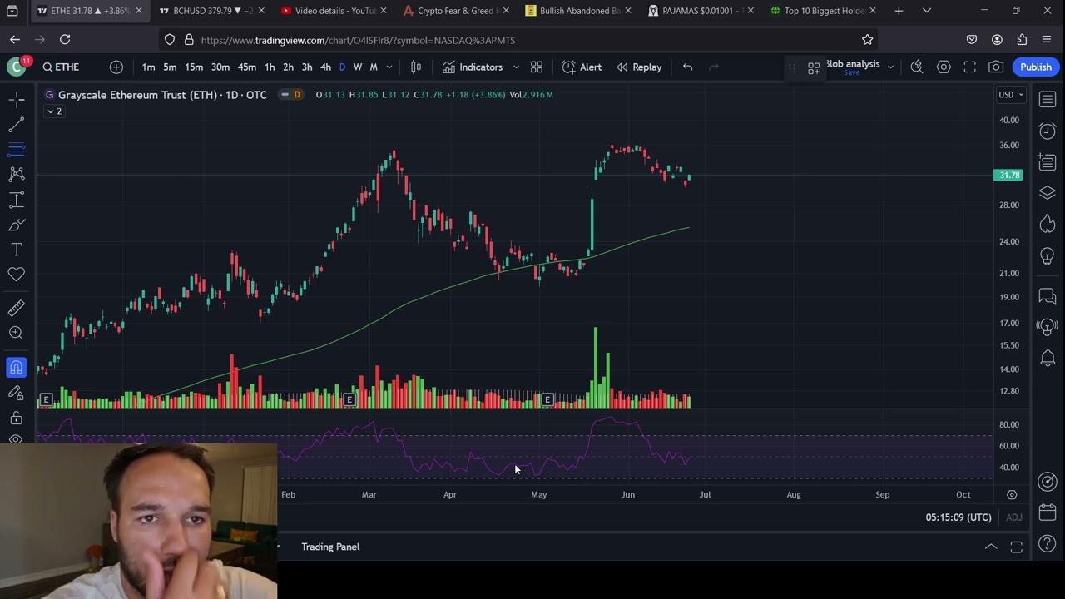Expand the collapsed indicators legend showing 2
The image size is (1065, 599).
(54, 111)
